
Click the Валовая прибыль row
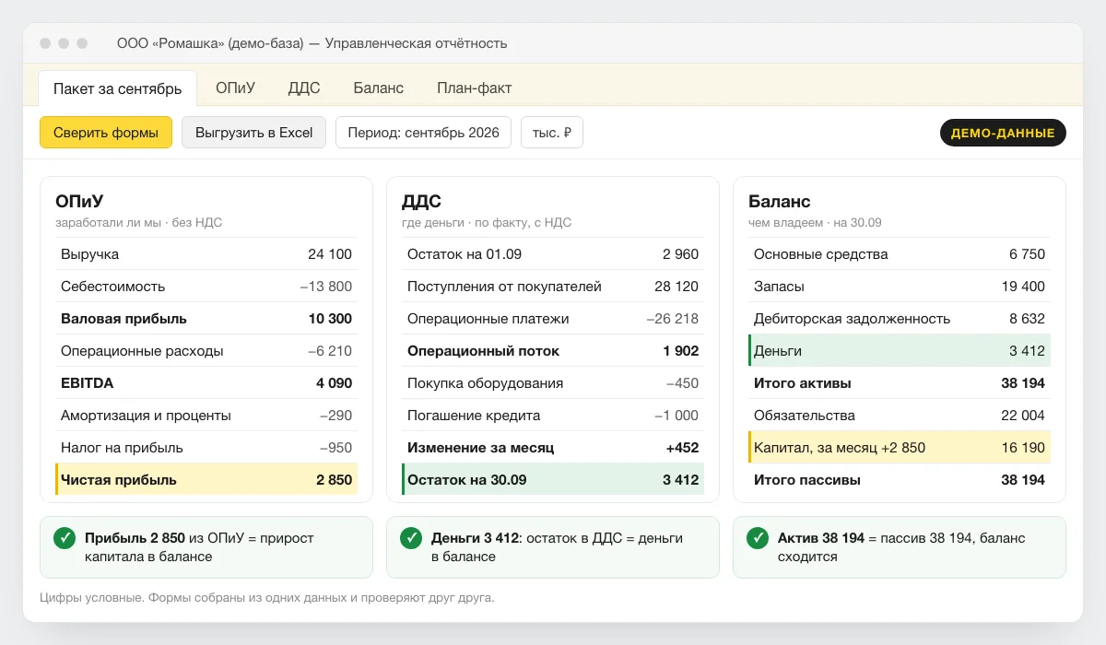[206, 319]
